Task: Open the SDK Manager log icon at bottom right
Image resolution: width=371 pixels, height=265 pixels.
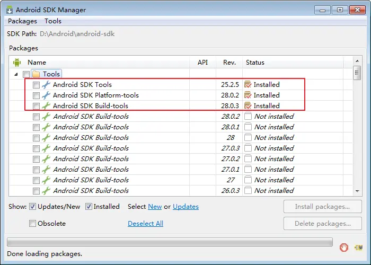Action: click(358, 248)
